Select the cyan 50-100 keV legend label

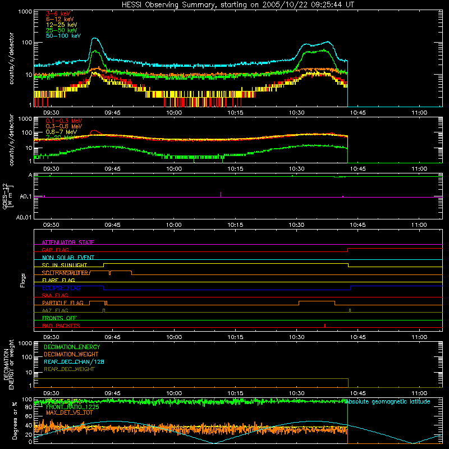pyautogui.click(x=63, y=36)
